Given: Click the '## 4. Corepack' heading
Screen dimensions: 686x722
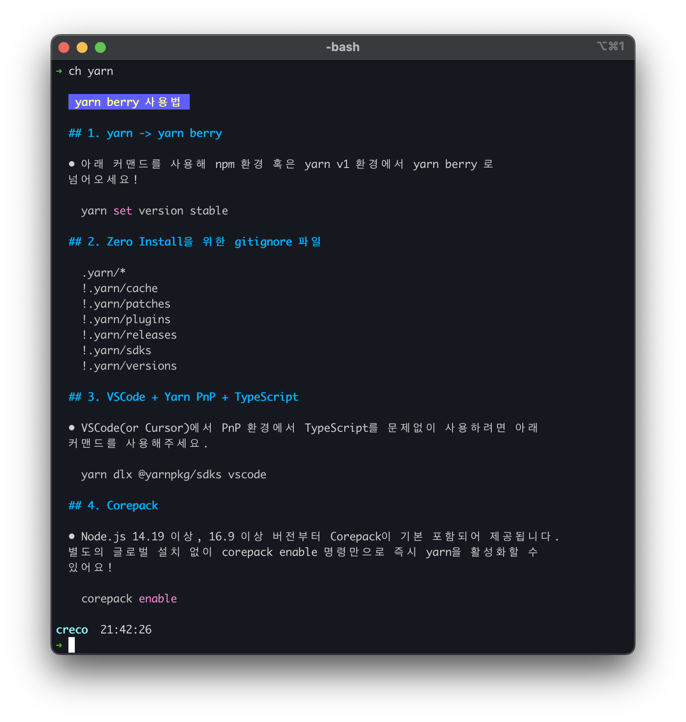Looking at the screenshot, I should [113, 506].
